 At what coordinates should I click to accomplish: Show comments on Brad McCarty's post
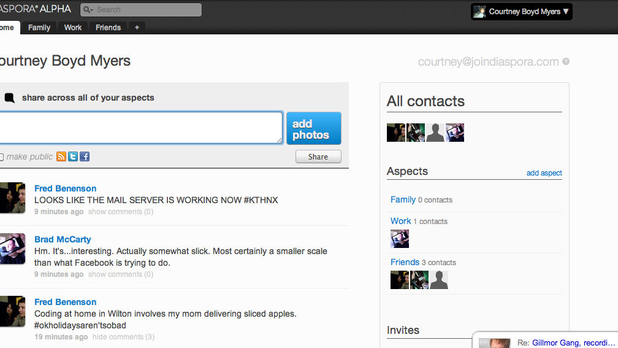coord(120,274)
